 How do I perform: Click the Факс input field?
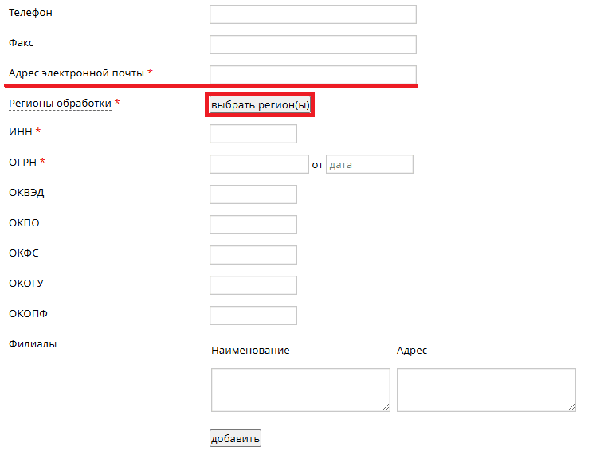point(312,45)
